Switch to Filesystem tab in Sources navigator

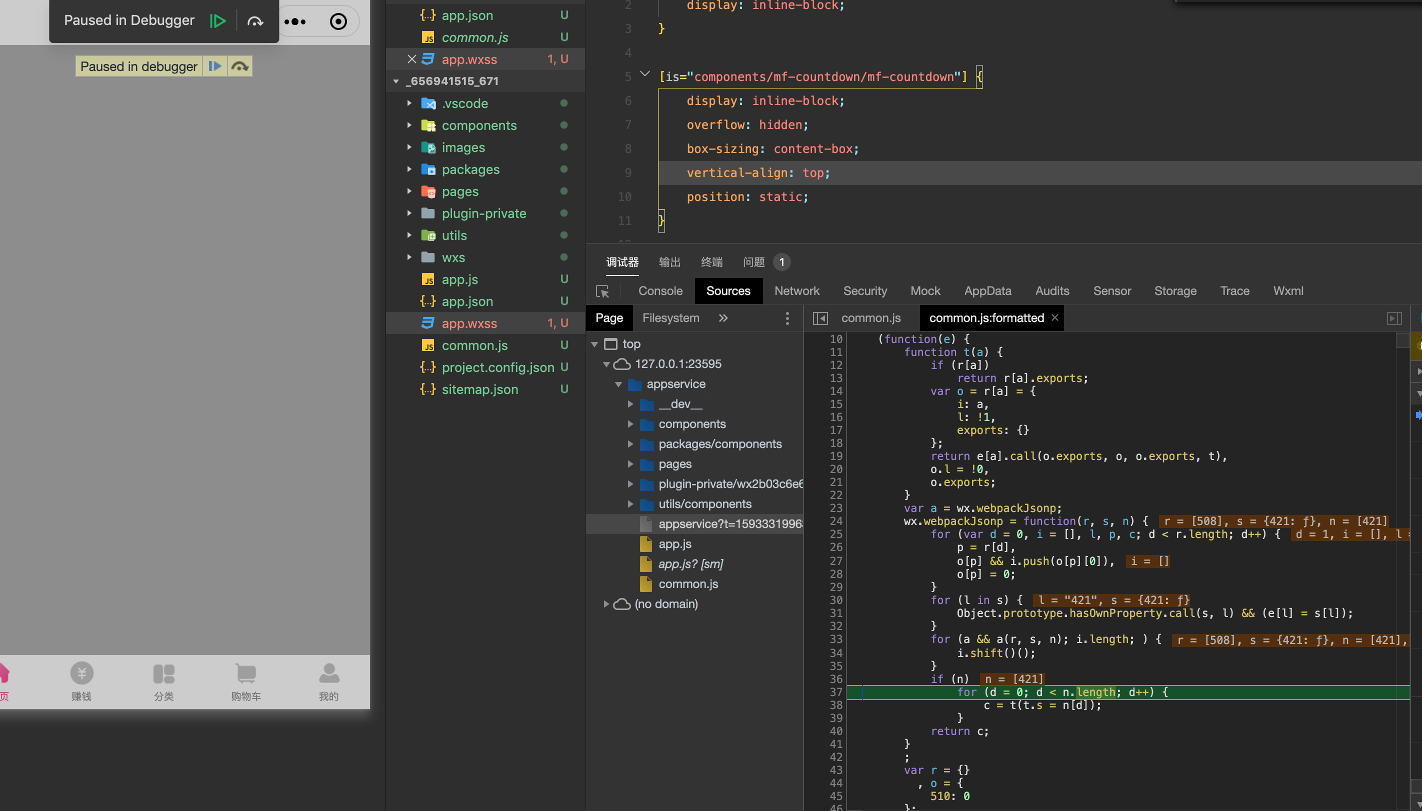pyautogui.click(x=670, y=317)
